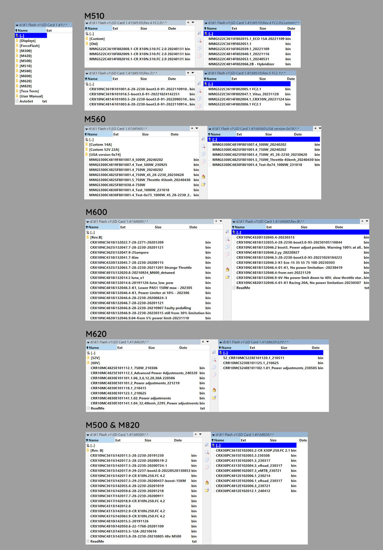Go up via [..] in M620 52V panel

[x=225, y=353]
